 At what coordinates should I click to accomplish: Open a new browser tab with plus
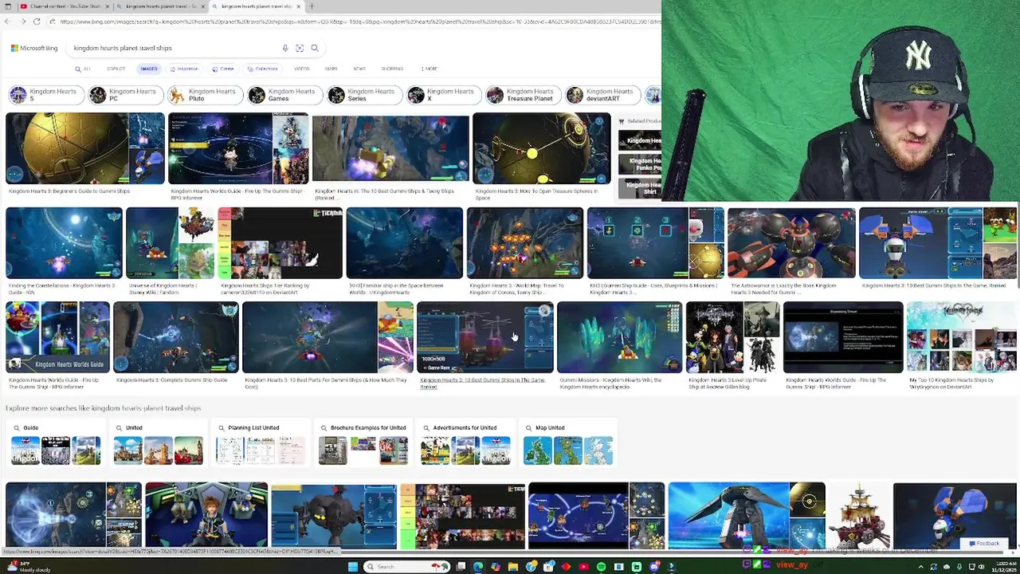coord(312,6)
